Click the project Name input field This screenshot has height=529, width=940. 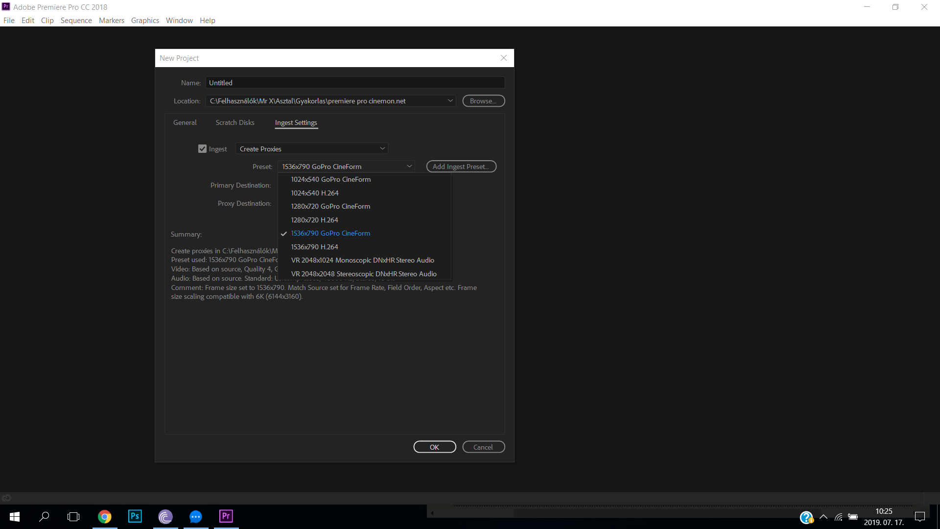354,83
